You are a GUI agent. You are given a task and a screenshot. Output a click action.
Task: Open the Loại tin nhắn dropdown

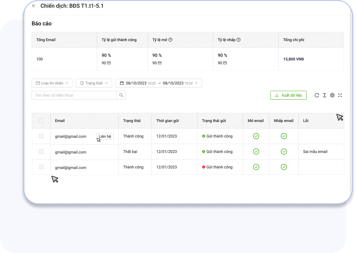[52, 83]
